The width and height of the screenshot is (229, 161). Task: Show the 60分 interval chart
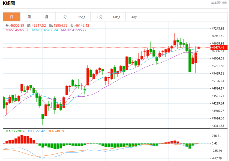(116, 17)
